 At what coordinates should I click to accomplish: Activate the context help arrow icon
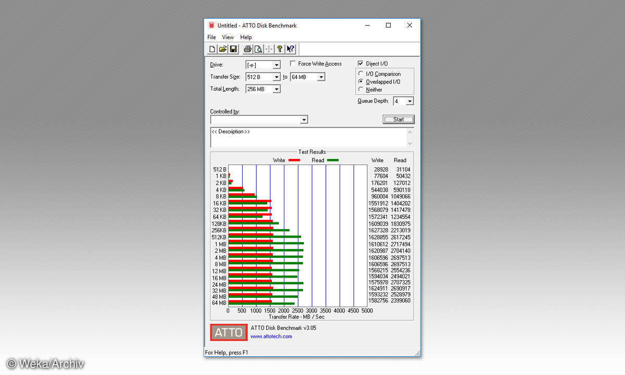point(291,49)
